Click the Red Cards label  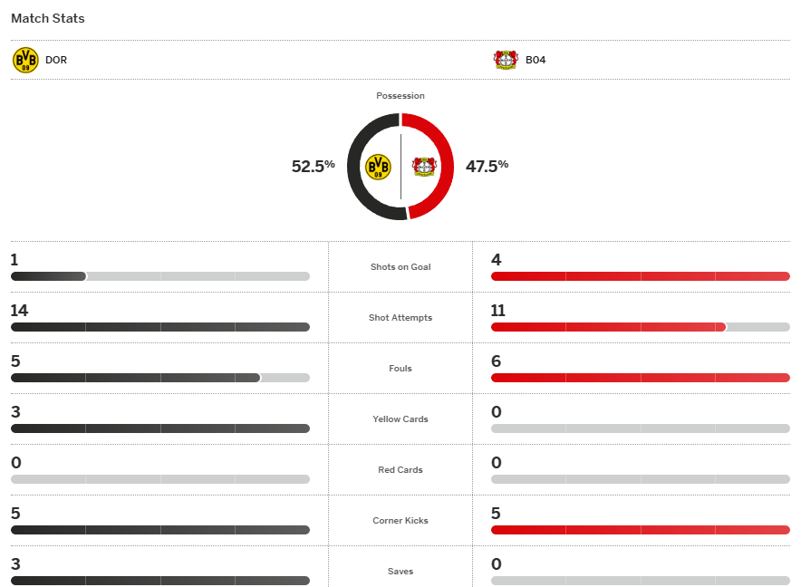(400, 470)
